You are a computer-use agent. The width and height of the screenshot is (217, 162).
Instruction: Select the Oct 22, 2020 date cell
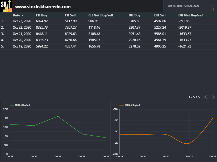[x=22, y=27]
